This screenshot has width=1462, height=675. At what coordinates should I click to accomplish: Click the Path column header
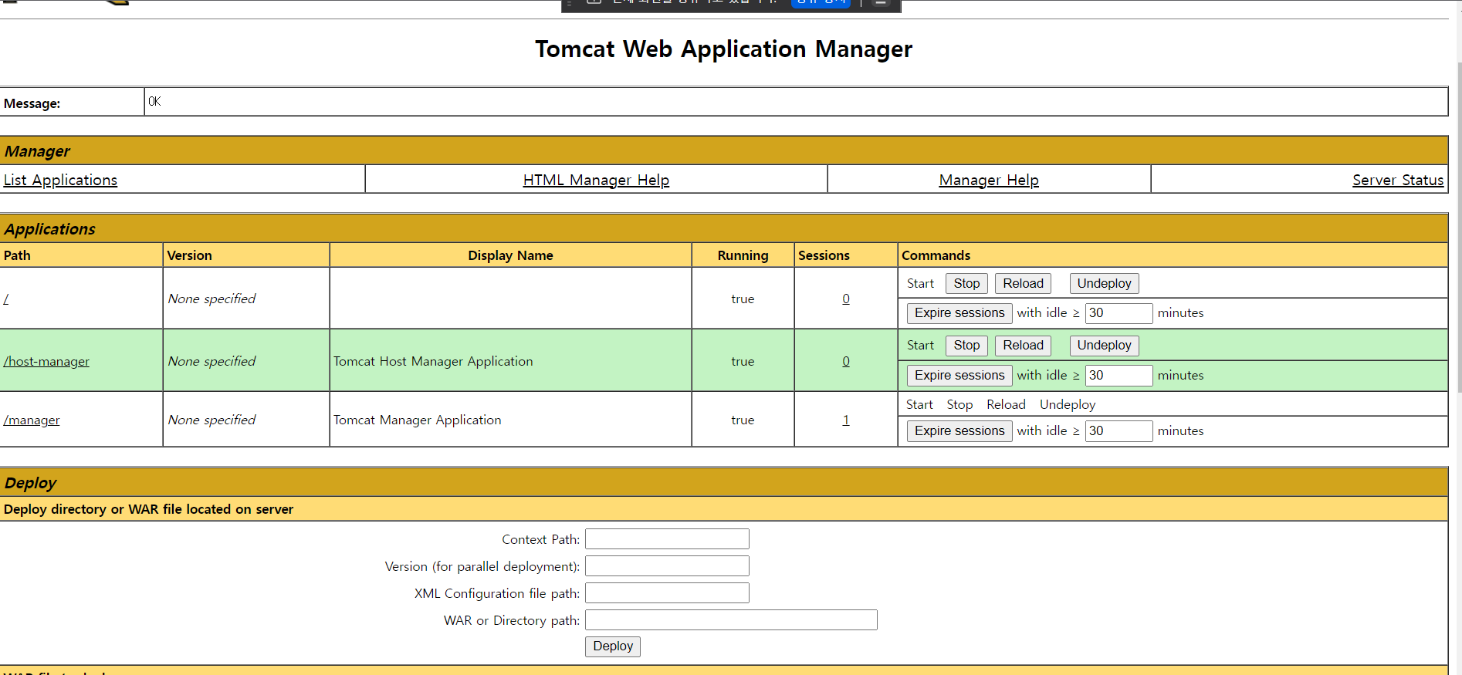pyautogui.click(x=17, y=255)
